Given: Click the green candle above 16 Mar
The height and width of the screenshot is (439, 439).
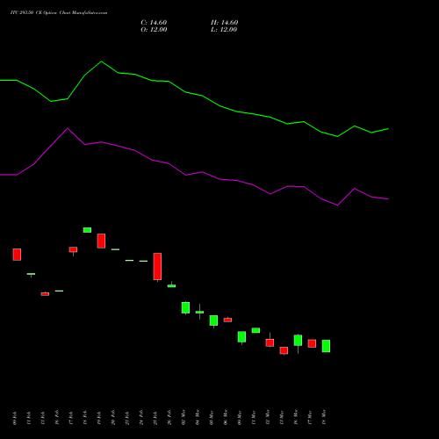Looking at the screenshot, I should (298, 340).
